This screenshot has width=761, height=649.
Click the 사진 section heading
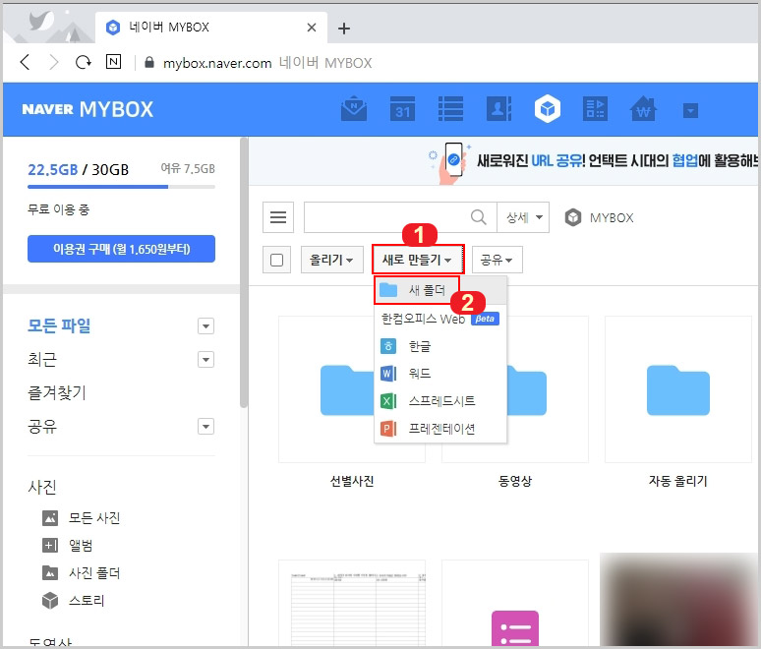42,487
